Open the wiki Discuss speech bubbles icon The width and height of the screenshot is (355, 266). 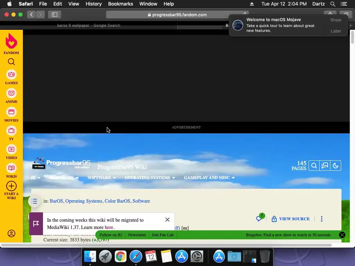click(325, 166)
